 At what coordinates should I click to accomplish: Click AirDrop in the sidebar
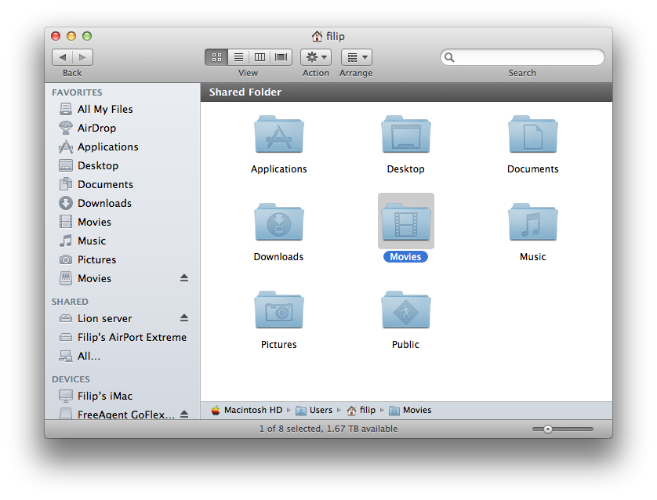(x=96, y=128)
